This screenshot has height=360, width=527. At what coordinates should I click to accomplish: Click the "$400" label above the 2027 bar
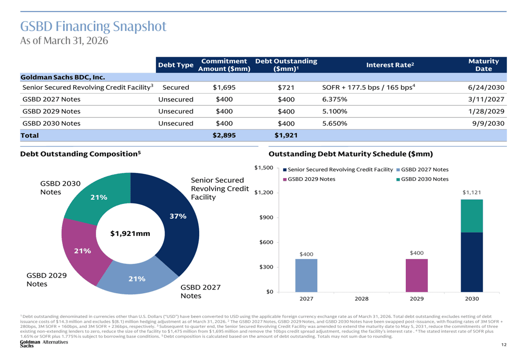click(x=306, y=254)
